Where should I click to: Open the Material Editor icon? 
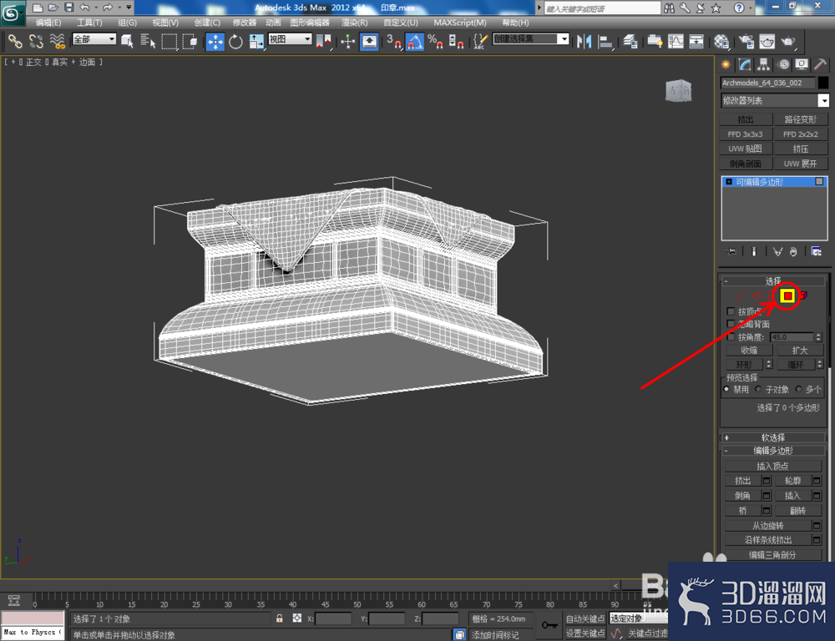tap(721, 42)
